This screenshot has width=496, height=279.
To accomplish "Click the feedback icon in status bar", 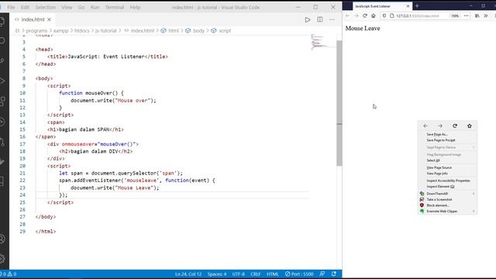I will [322, 274].
